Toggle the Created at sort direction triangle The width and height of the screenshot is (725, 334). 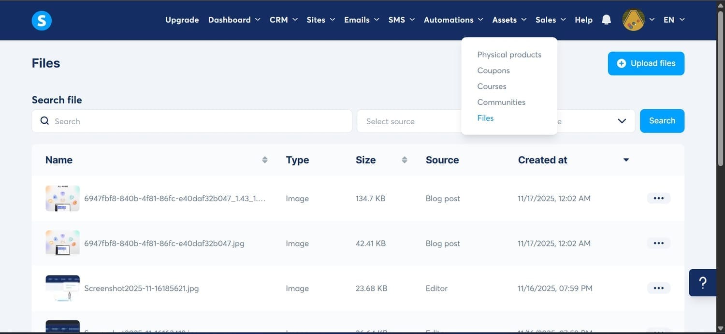coord(626,159)
